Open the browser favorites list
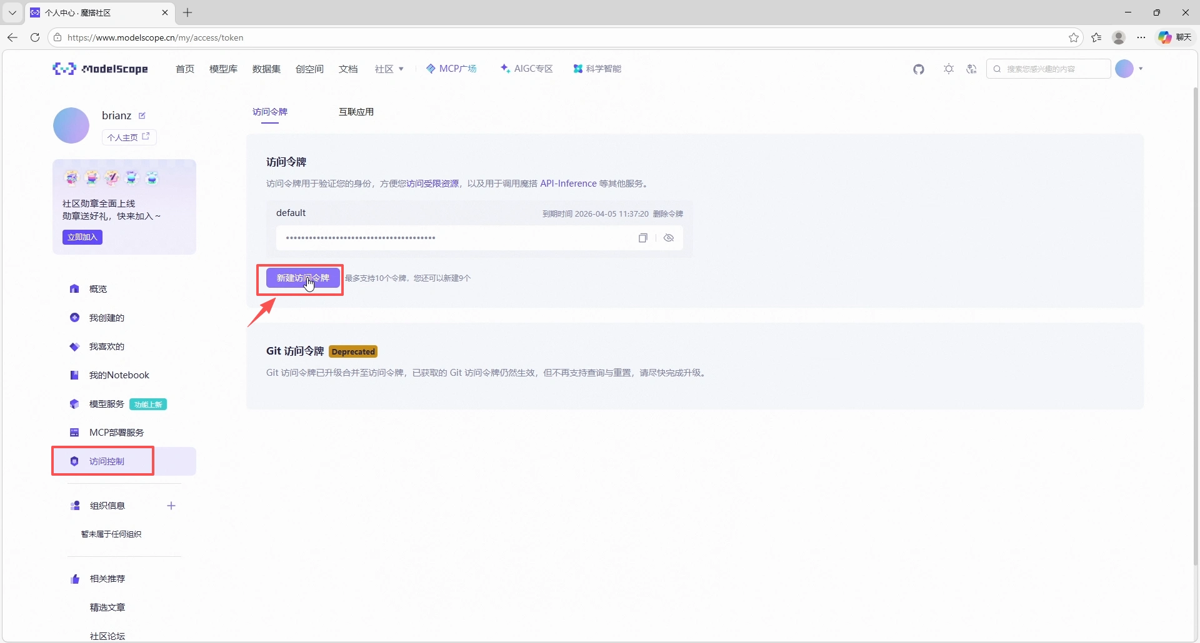The image size is (1200, 643). (1096, 37)
